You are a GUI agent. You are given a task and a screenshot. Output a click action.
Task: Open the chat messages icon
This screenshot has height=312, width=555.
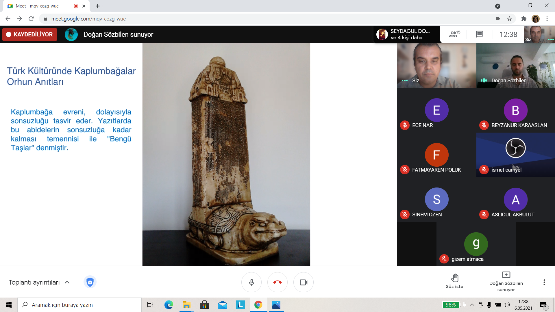479,34
